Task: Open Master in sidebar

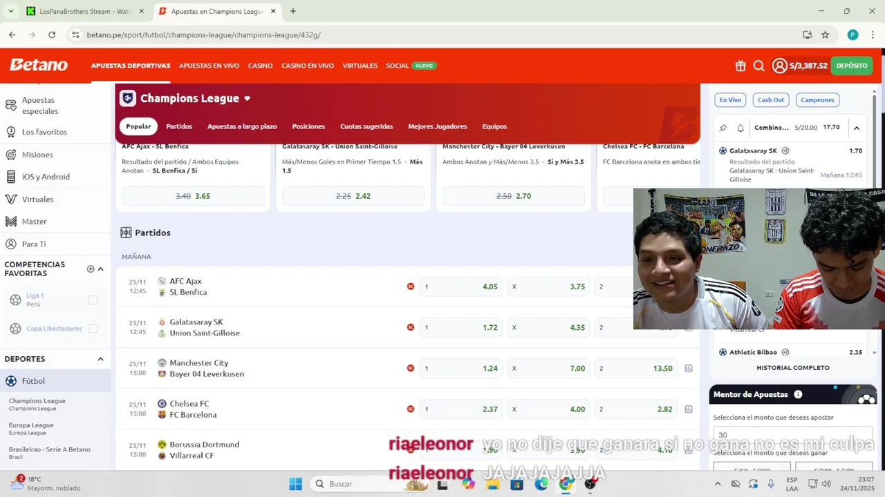Action: tap(34, 222)
